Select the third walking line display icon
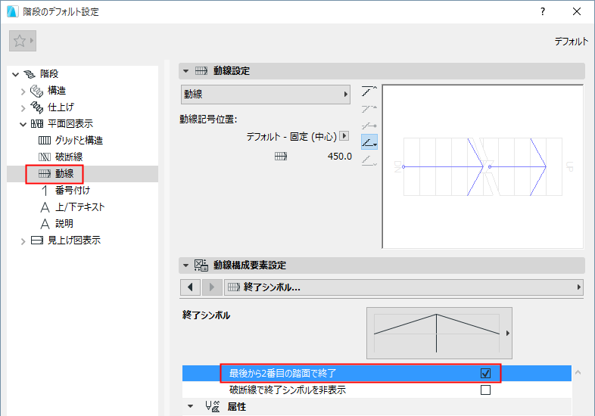This screenshot has width=595, height=416. (x=369, y=126)
